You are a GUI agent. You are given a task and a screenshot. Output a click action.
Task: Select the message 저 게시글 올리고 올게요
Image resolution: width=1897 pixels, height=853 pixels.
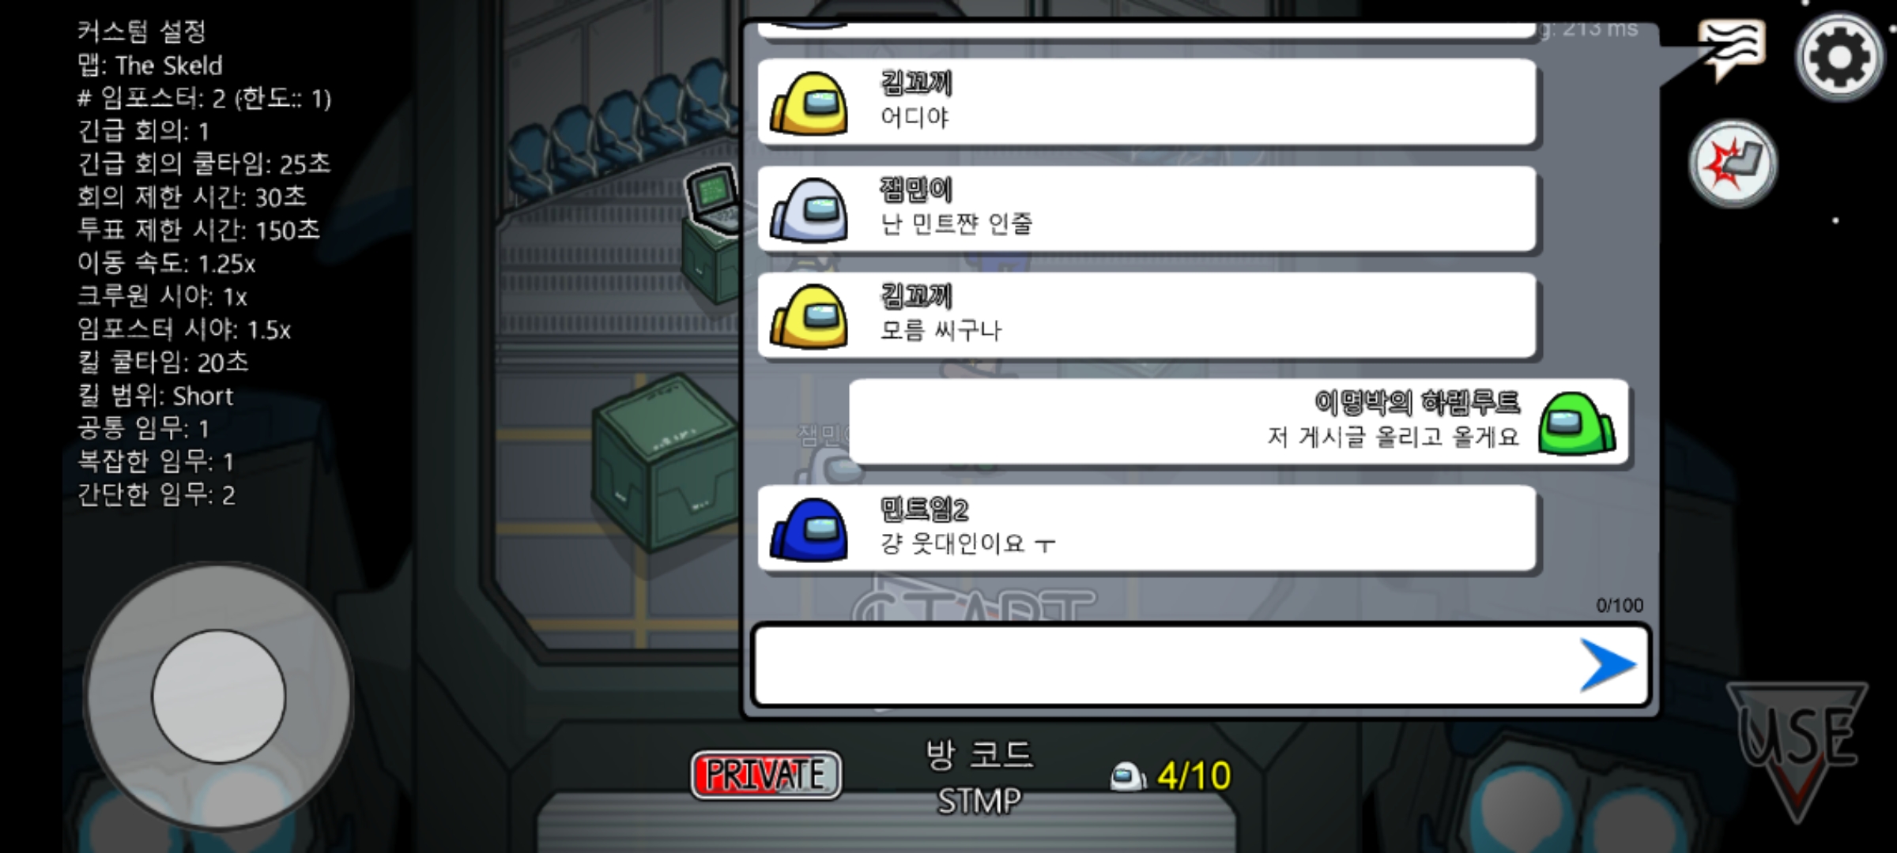[x=1239, y=422]
